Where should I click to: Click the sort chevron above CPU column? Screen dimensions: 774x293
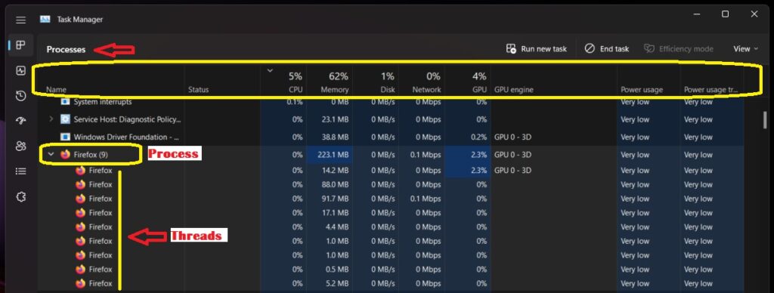(270, 70)
